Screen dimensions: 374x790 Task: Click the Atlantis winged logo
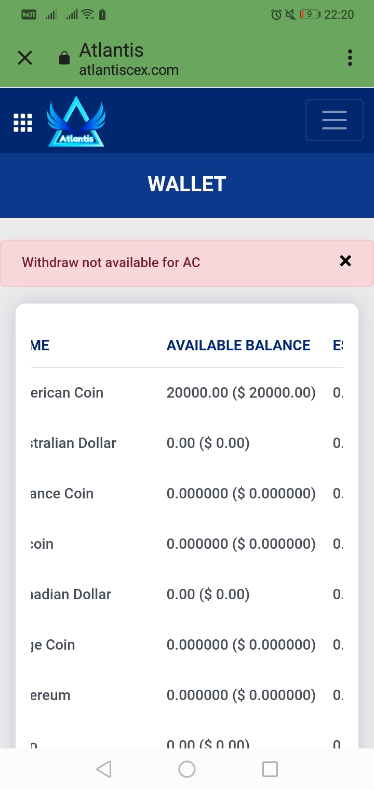tap(76, 121)
